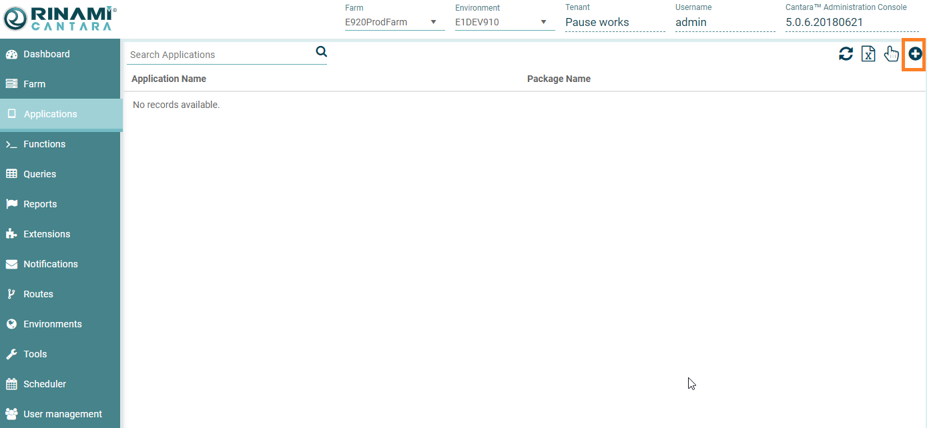
Task: Go to Routes page
Action: click(38, 294)
